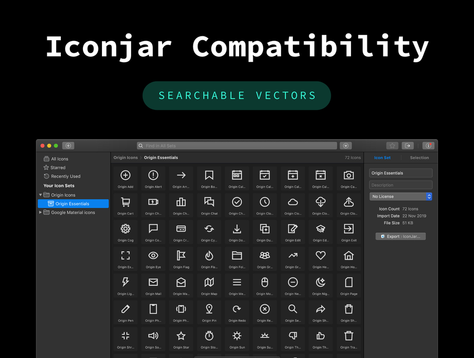Click the Origin Home house icon

click(349, 258)
